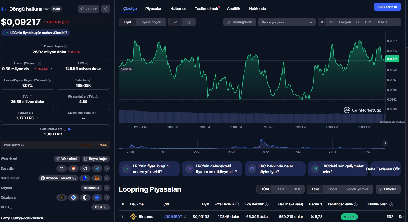
Task: Select Piyasa değeri chart mode
Action: (151, 22)
